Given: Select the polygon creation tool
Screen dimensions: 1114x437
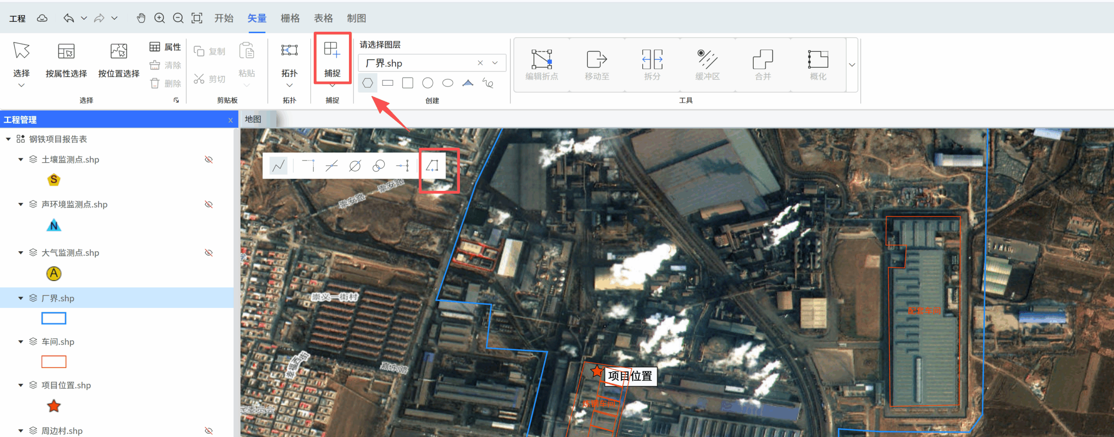Looking at the screenshot, I should (x=368, y=83).
